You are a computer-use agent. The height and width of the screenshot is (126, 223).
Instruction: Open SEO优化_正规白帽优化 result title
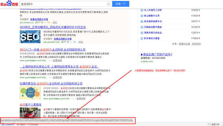pyautogui.click(x=53, y=27)
